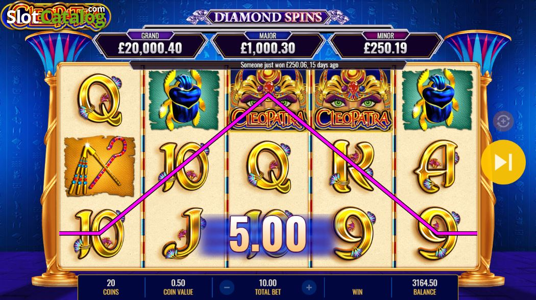Click the 3164.50 balance display
Viewport: 536px width, 300px height.
(x=425, y=287)
